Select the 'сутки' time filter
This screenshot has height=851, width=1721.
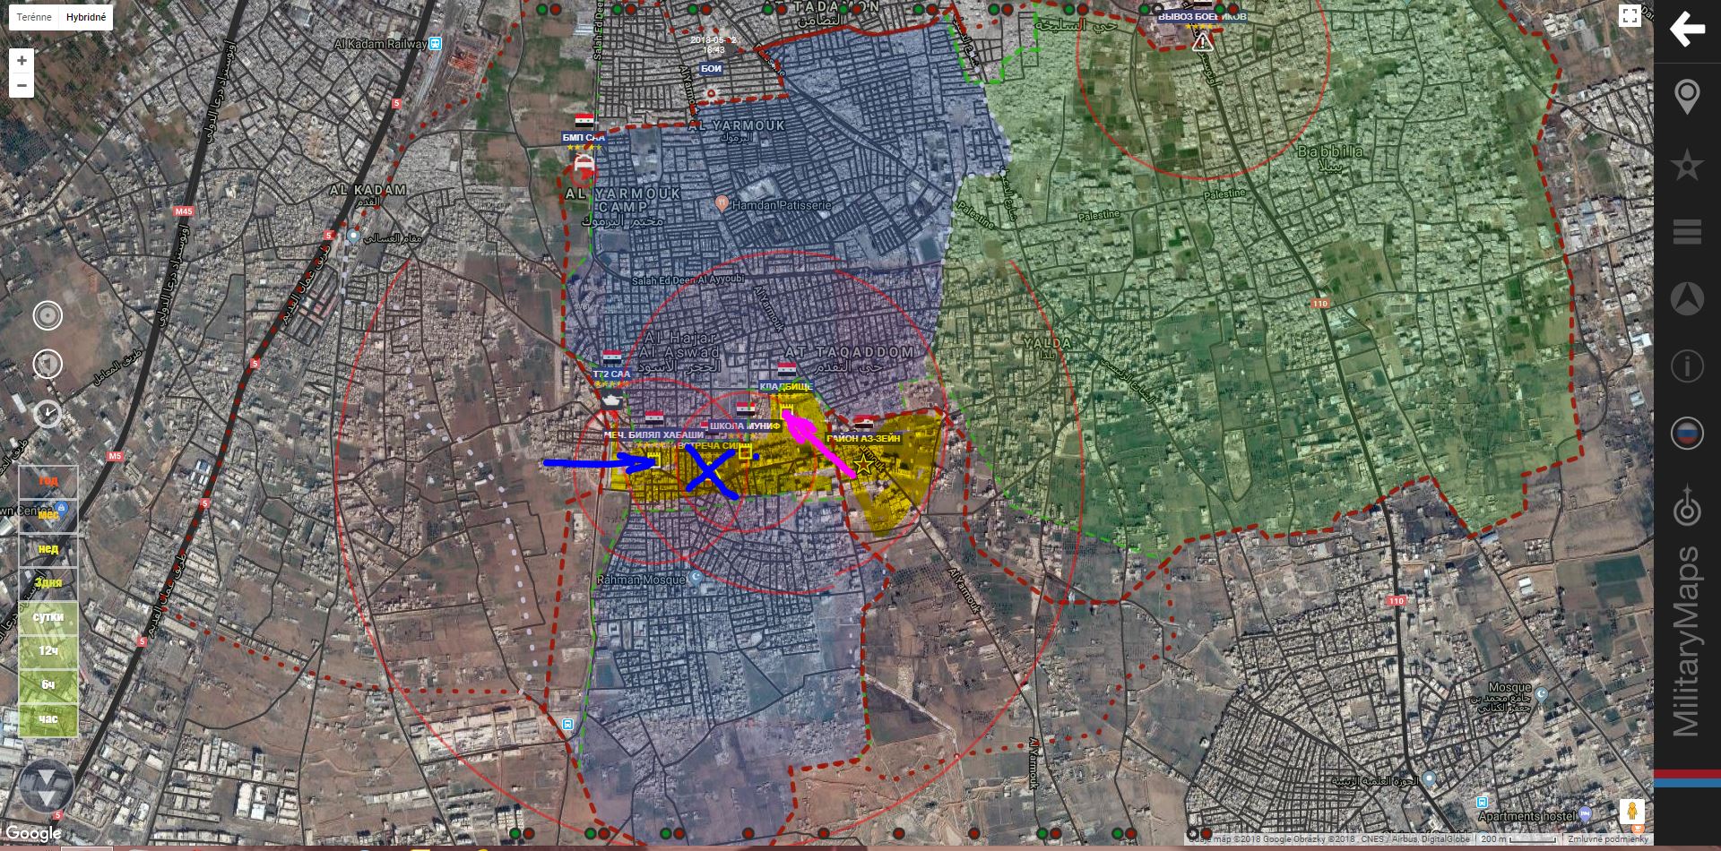(48, 617)
